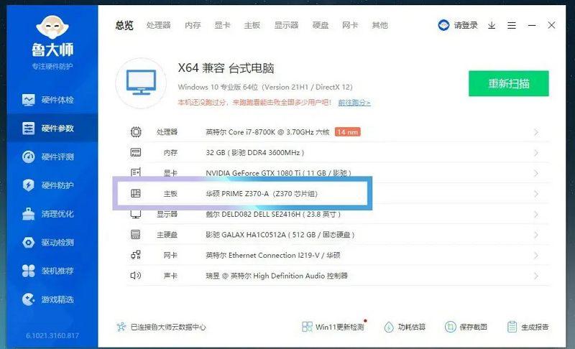Switch to the 网卡 tab
Viewport: 575px width, 349px height.
pos(350,25)
